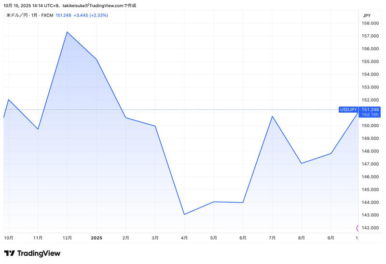The image size is (386, 264).
Task: Click the 米ドル/円 symbol title
Action: click(17, 15)
